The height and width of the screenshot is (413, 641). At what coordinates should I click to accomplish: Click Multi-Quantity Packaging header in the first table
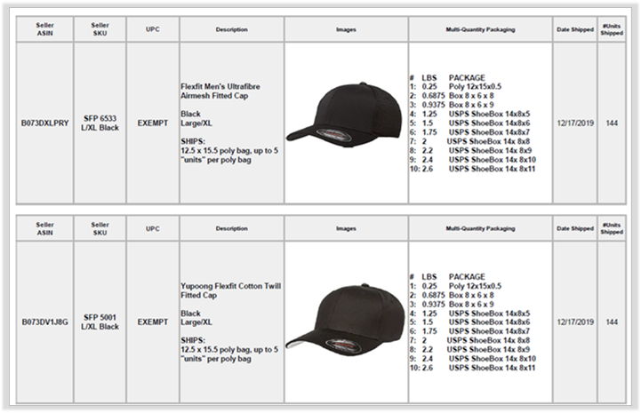[x=480, y=29]
